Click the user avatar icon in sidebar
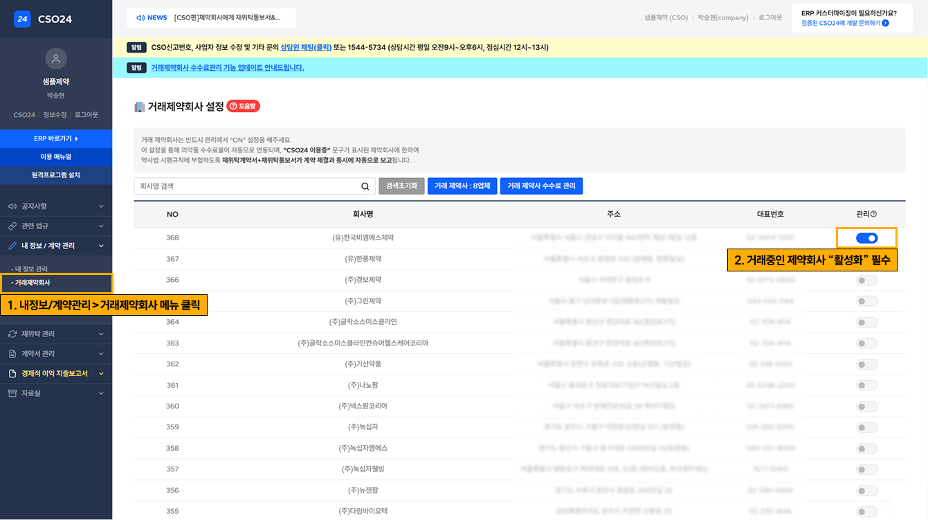This screenshot has width=928, height=520. click(56, 59)
